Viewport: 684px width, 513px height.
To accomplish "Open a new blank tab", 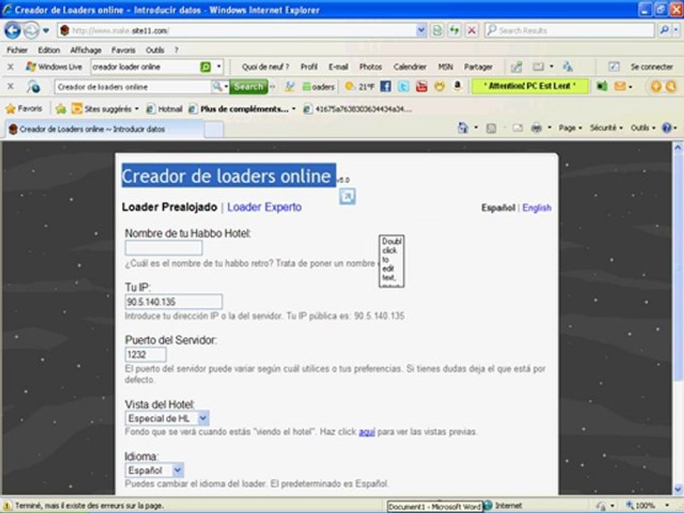I will [213, 129].
